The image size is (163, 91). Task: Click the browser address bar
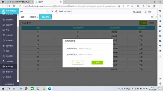[69, 6]
